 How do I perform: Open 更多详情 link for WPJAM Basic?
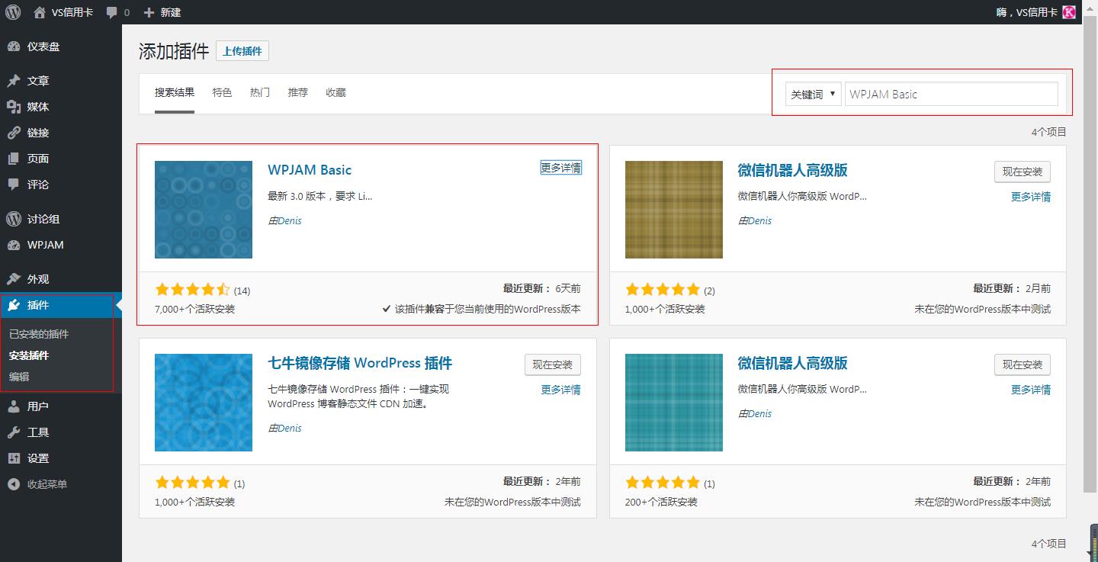[561, 168]
